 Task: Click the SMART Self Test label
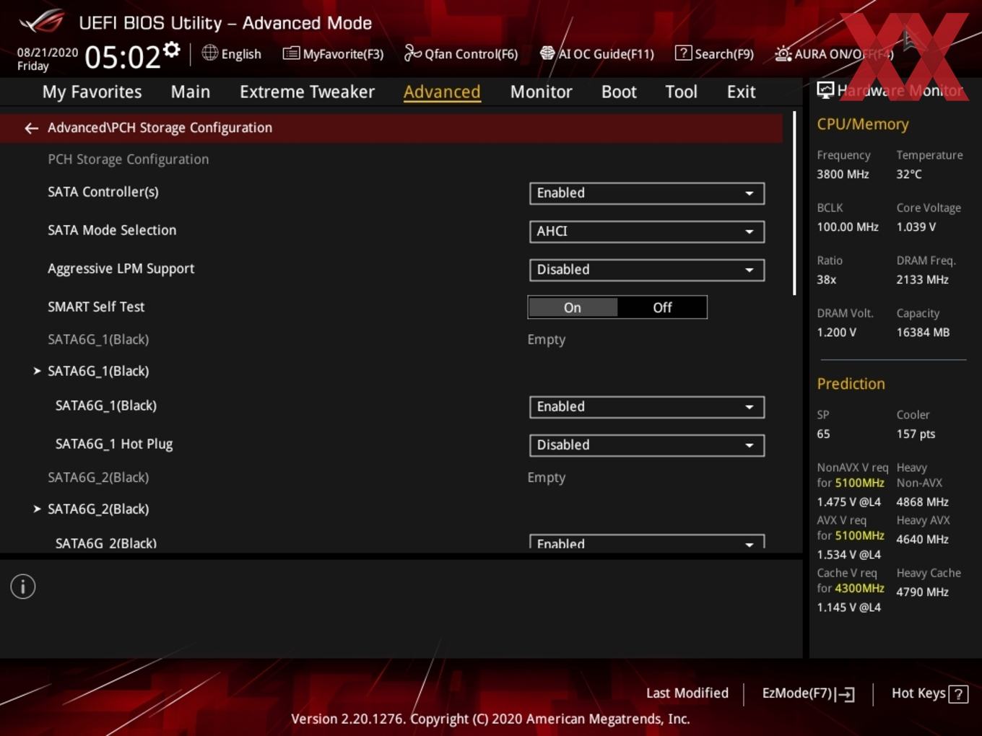coord(96,307)
